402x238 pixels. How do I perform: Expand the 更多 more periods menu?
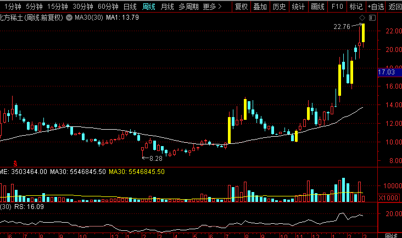point(212,7)
